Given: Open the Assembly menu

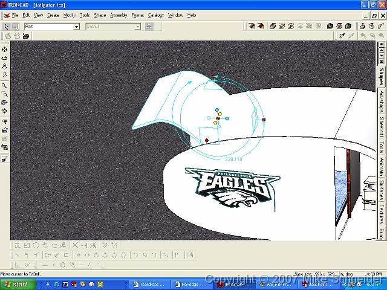Looking at the screenshot, I should [x=119, y=15].
